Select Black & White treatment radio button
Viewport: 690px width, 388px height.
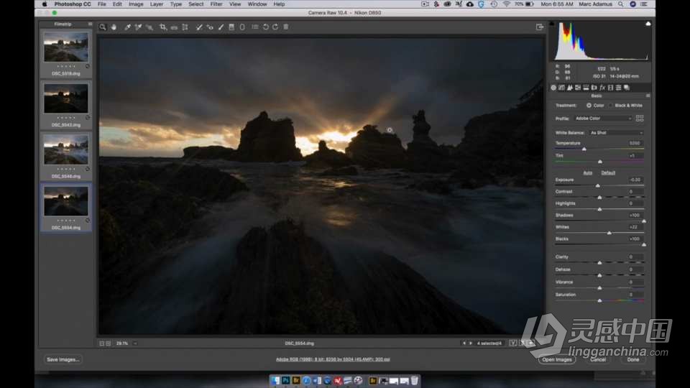pos(610,106)
